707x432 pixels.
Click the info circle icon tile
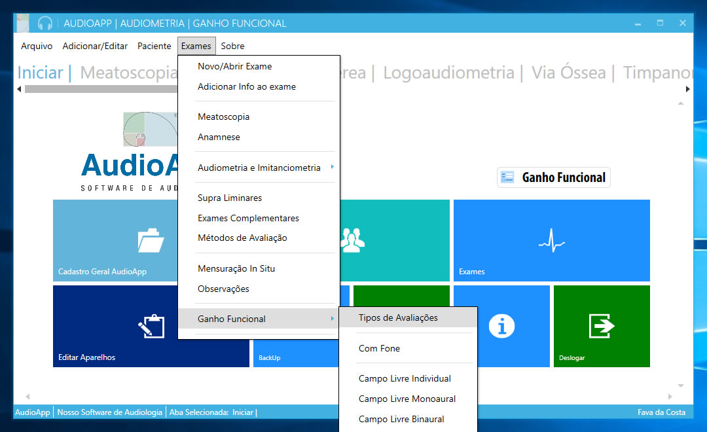point(501,326)
